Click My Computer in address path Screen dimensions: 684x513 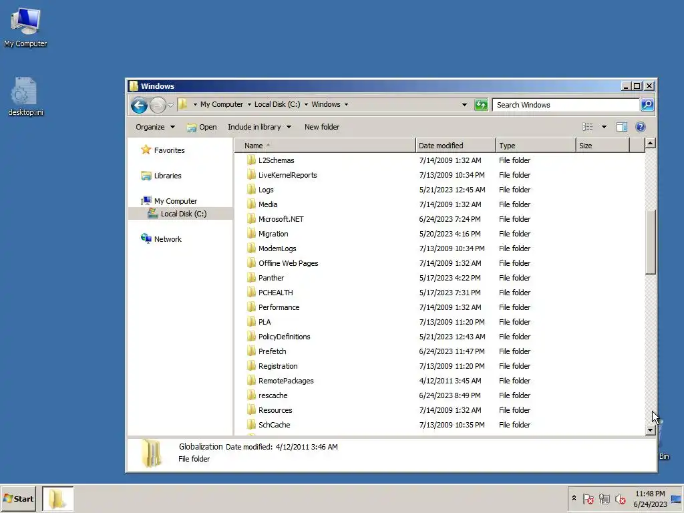coord(222,105)
